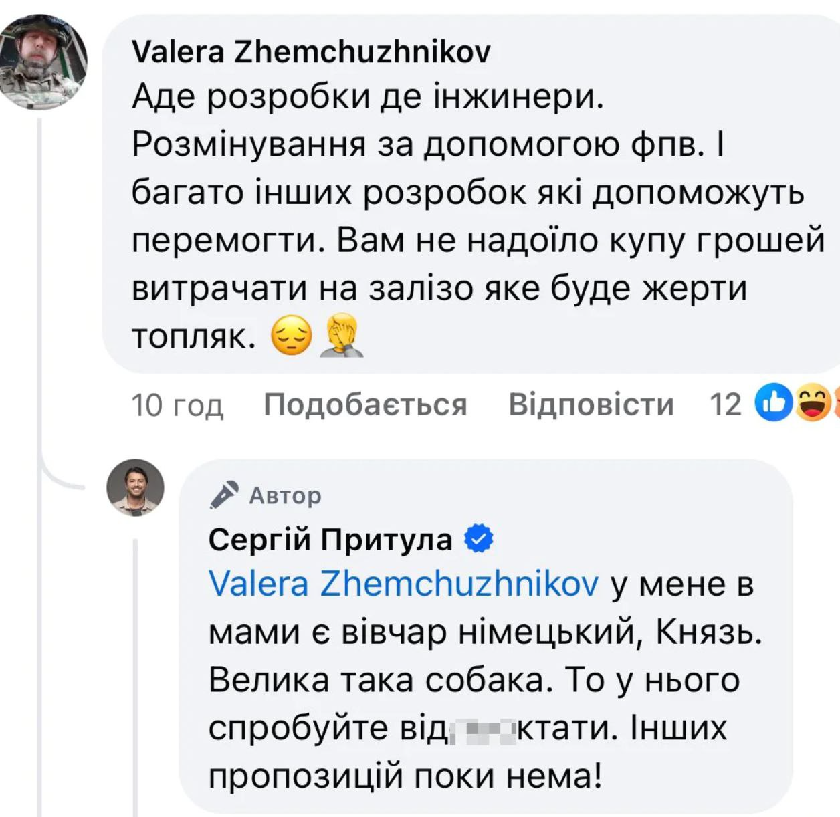840x817 pixels.
Task: Click the microphone author icon
Action: tap(224, 495)
